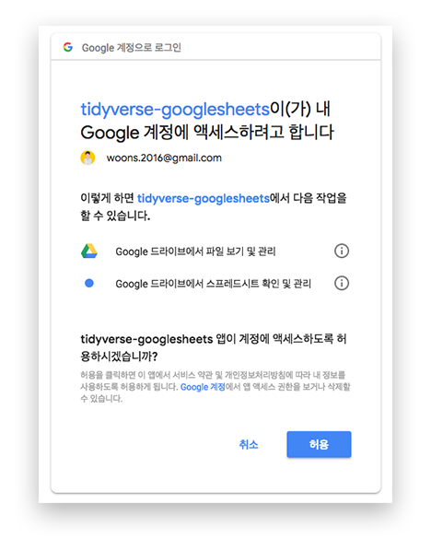This screenshot has height=538, width=431.
Task: Click the Google logo in the dialog header
Action: click(x=68, y=47)
